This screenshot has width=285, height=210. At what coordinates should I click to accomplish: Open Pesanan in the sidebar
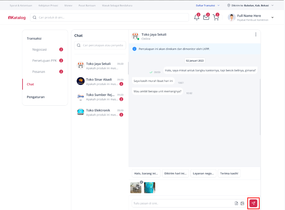[38, 72]
